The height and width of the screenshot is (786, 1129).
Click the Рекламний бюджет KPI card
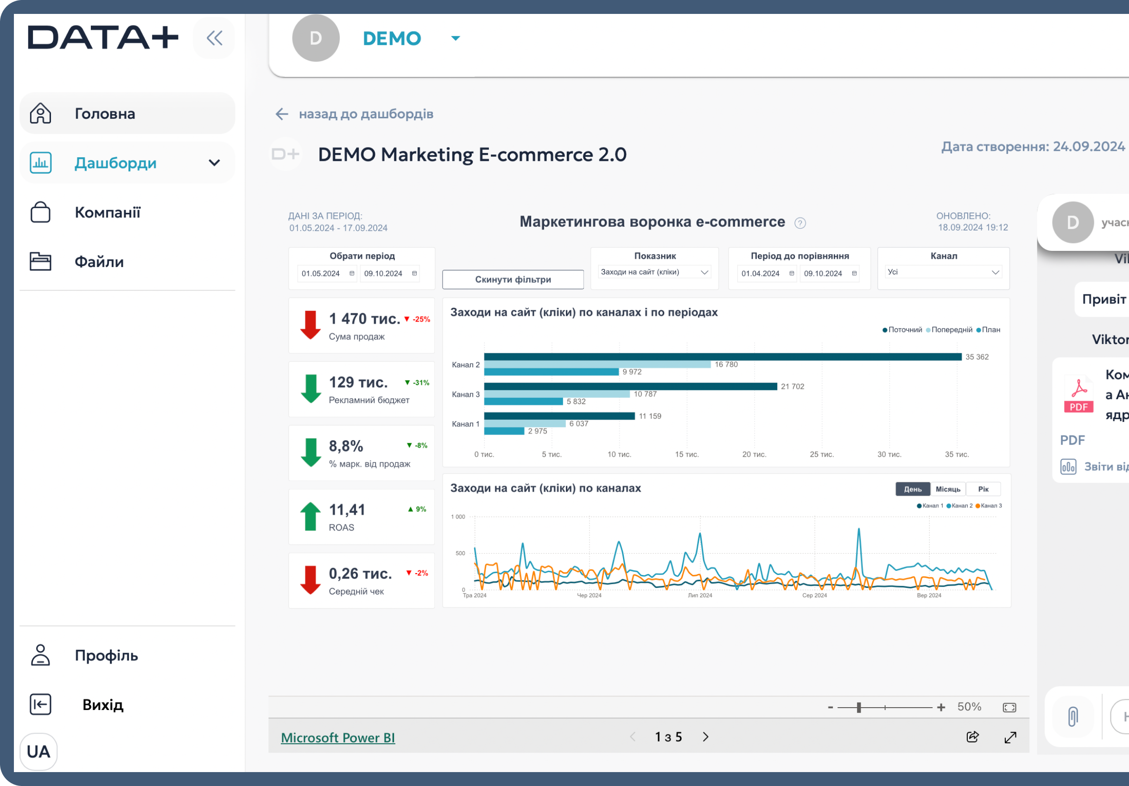point(362,389)
